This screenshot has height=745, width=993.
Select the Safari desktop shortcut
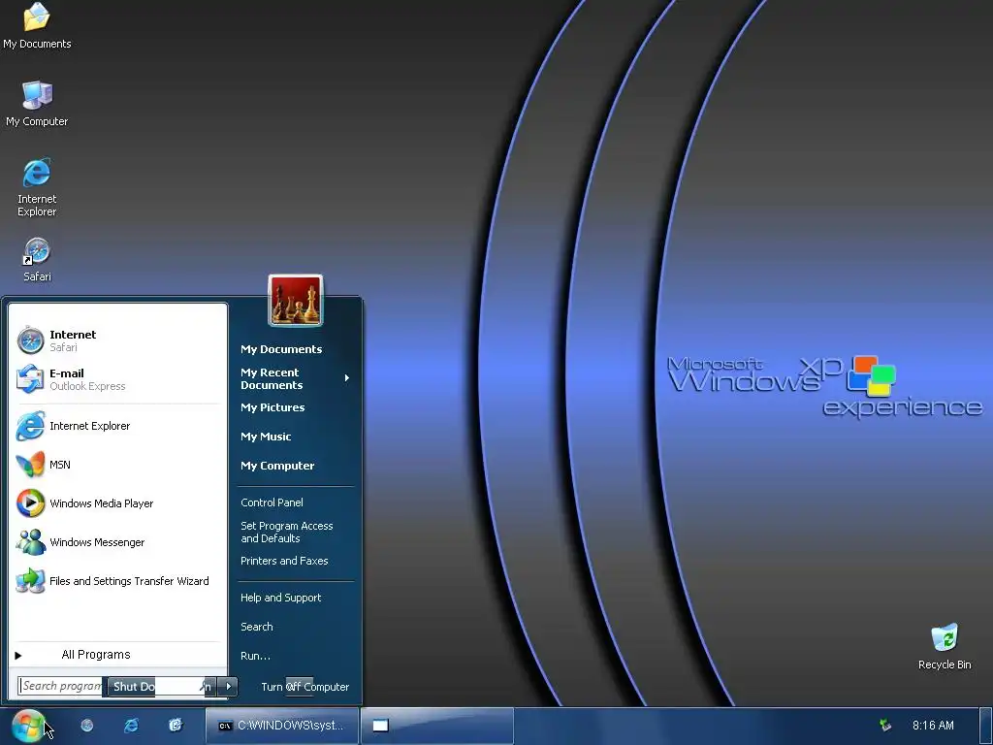37,260
